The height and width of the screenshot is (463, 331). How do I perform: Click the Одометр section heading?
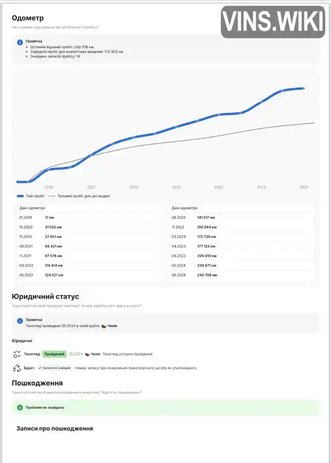point(28,18)
